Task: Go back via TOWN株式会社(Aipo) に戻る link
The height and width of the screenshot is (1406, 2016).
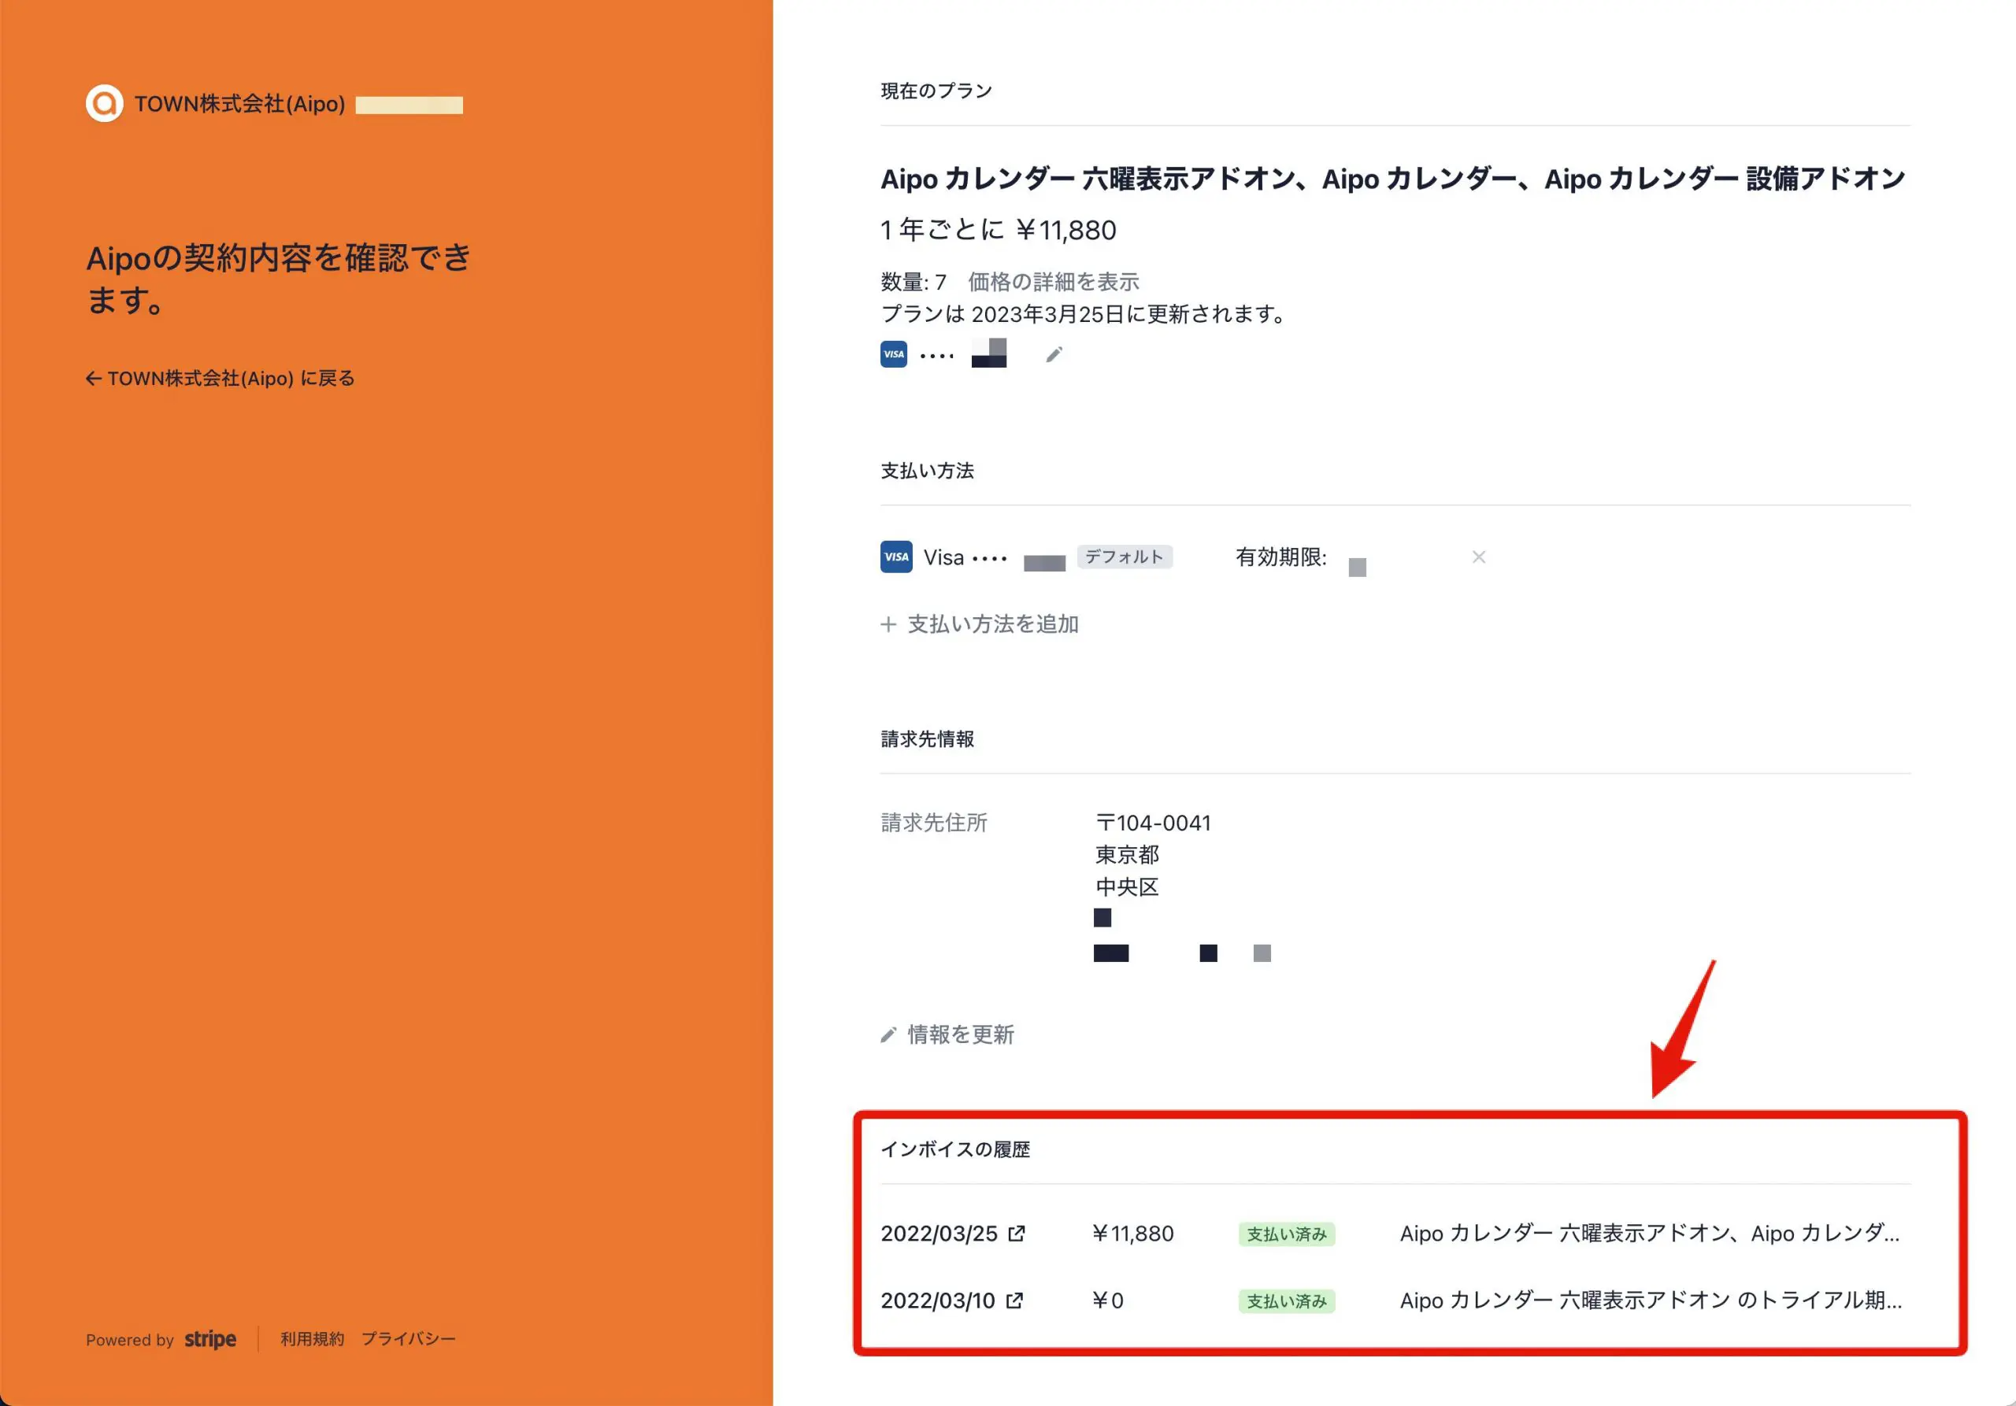Action: [x=220, y=379]
